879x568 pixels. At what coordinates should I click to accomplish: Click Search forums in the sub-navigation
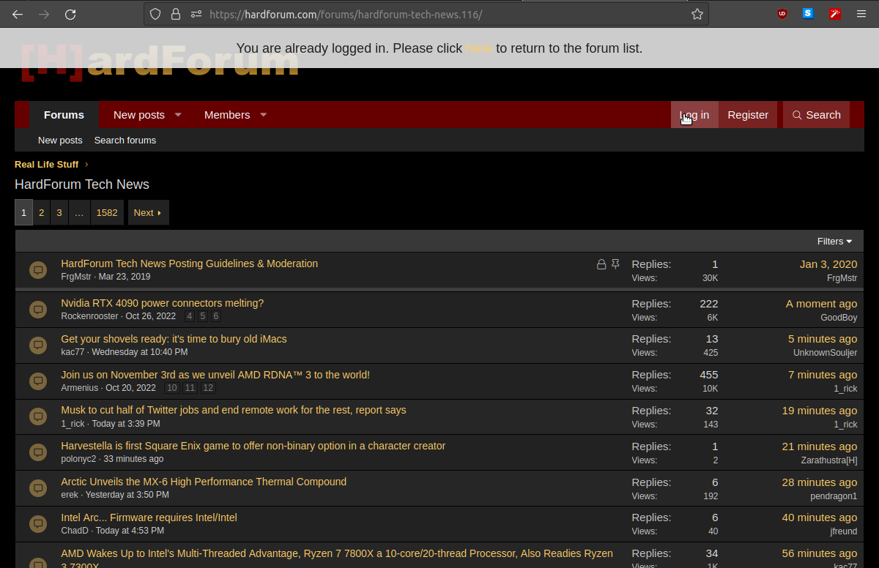[125, 140]
